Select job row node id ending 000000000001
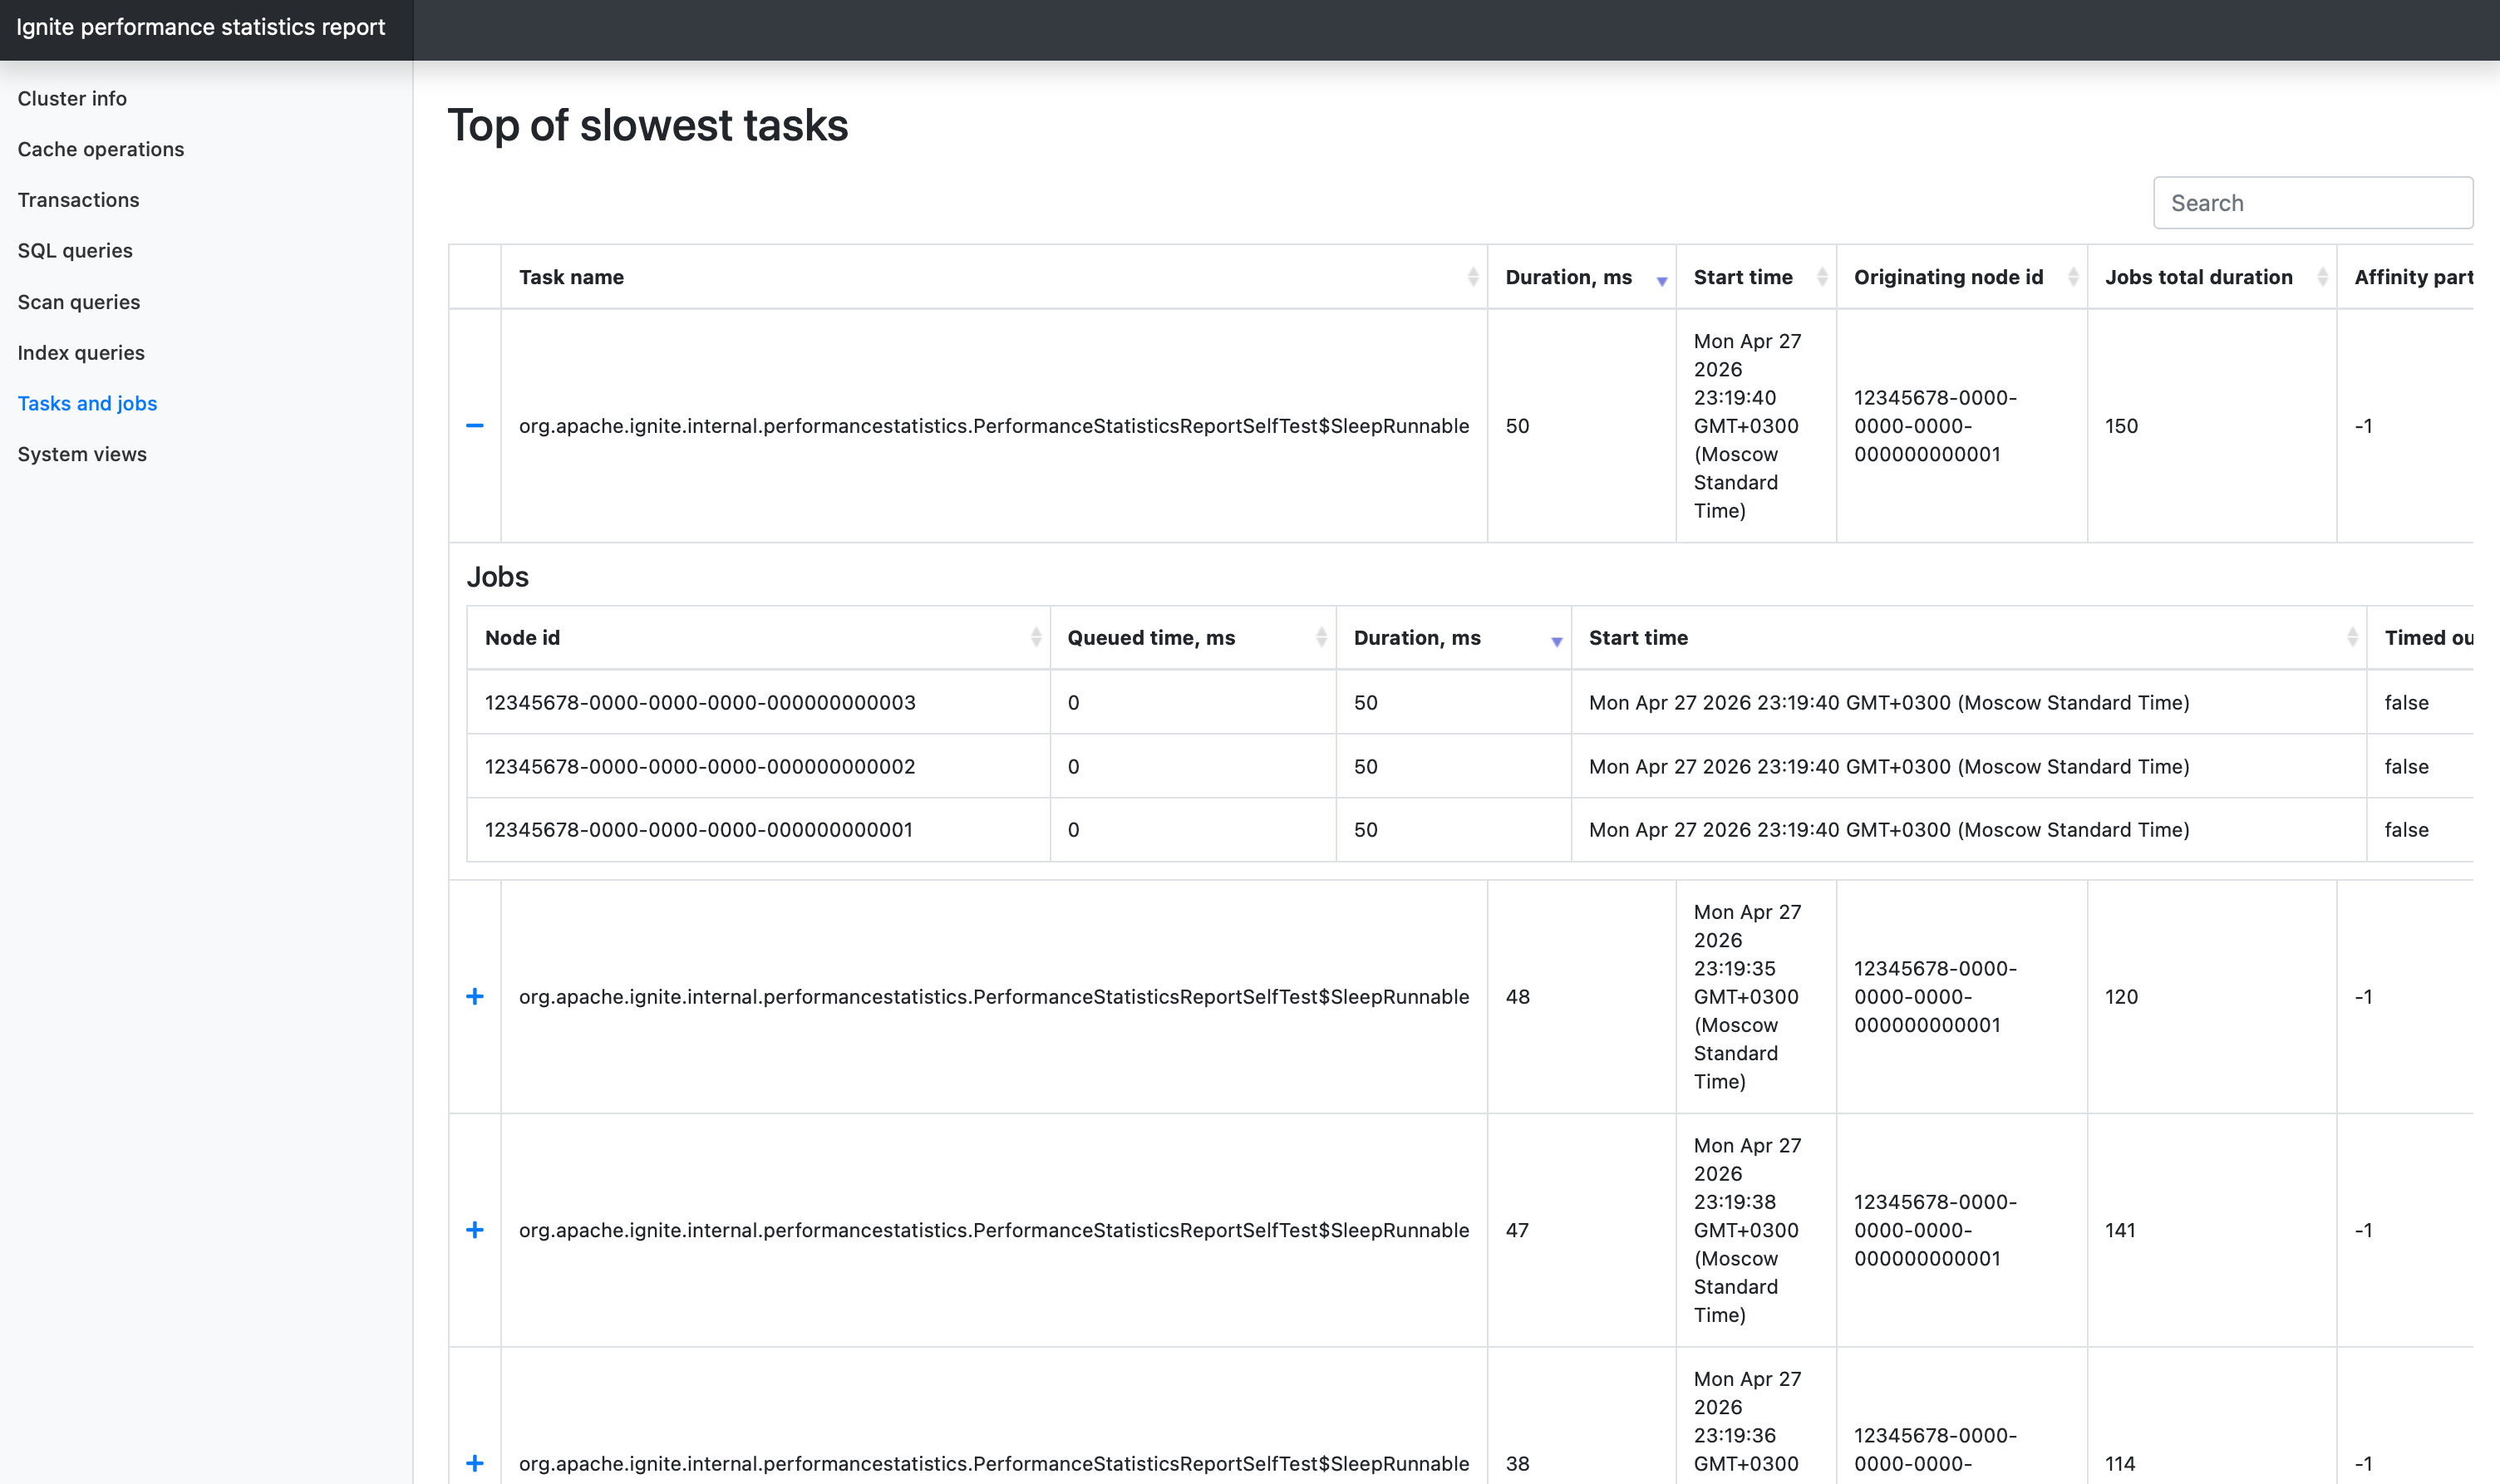 pyautogui.click(x=699, y=830)
